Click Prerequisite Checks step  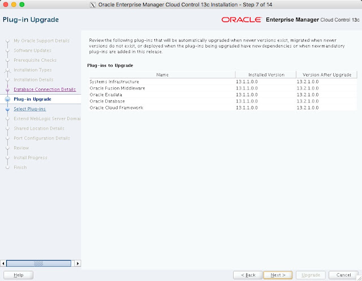point(35,60)
